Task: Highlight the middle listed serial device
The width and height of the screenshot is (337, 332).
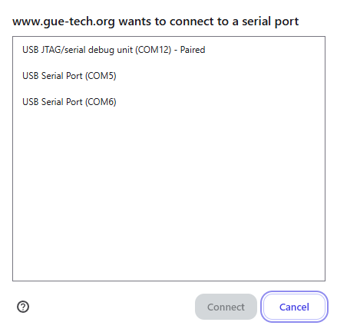Action: [169, 76]
